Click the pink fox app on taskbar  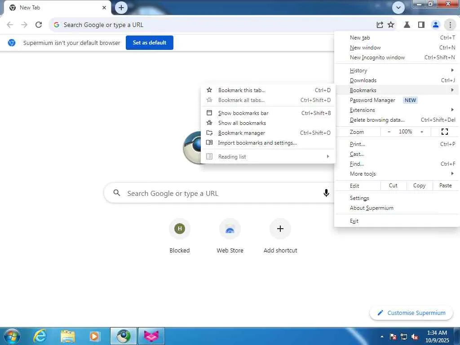click(x=151, y=336)
